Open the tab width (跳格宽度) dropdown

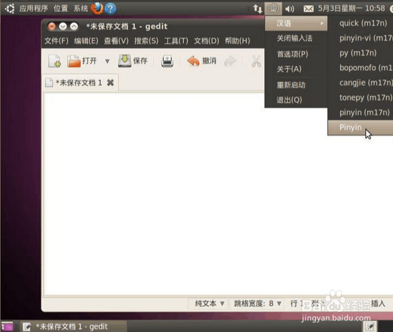(x=257, y=304)
